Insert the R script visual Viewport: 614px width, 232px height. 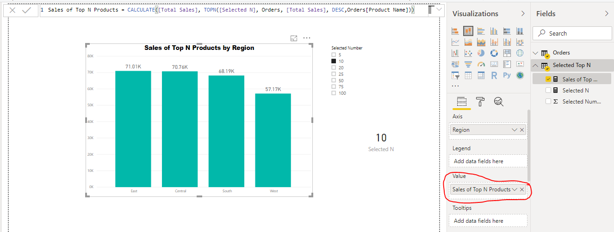494,75
